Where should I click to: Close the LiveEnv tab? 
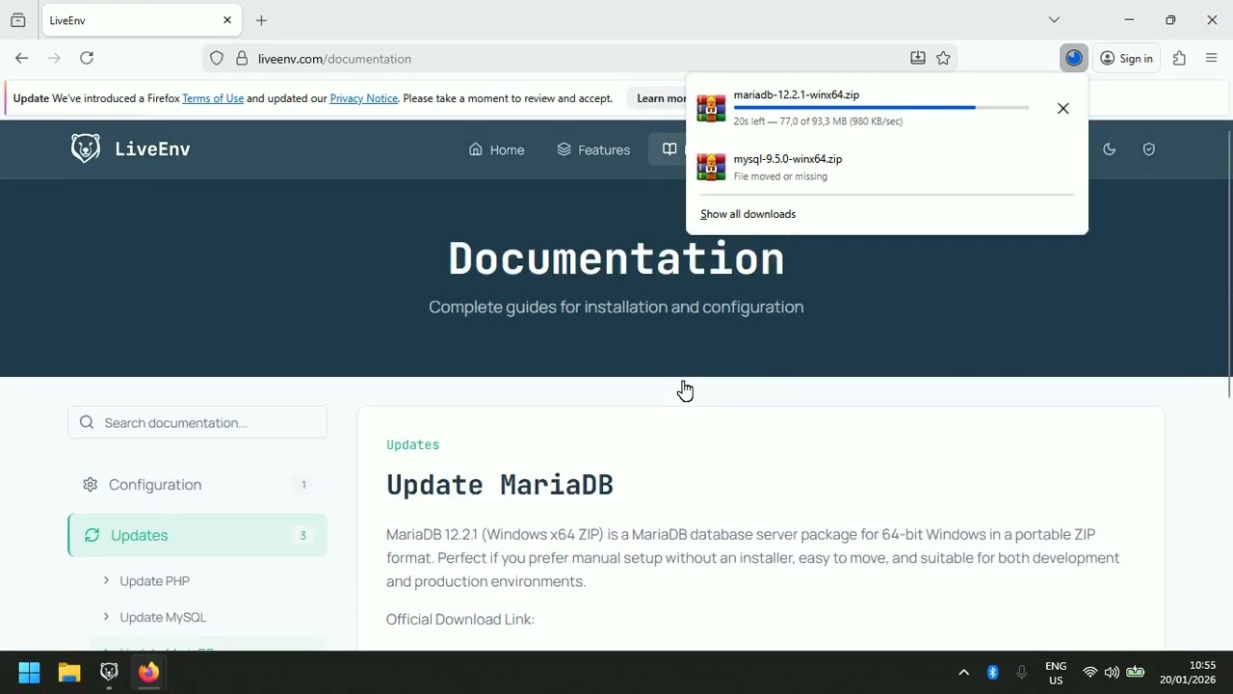(227, 20)
